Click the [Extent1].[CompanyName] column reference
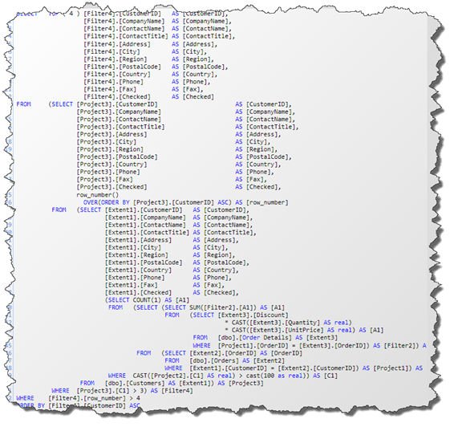454x427 pixels. (145, 218)
